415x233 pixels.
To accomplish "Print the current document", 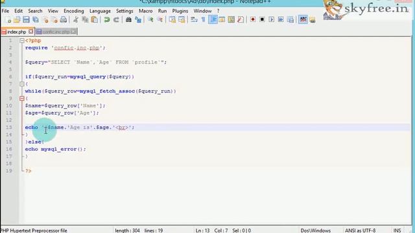I will (64, 20).
